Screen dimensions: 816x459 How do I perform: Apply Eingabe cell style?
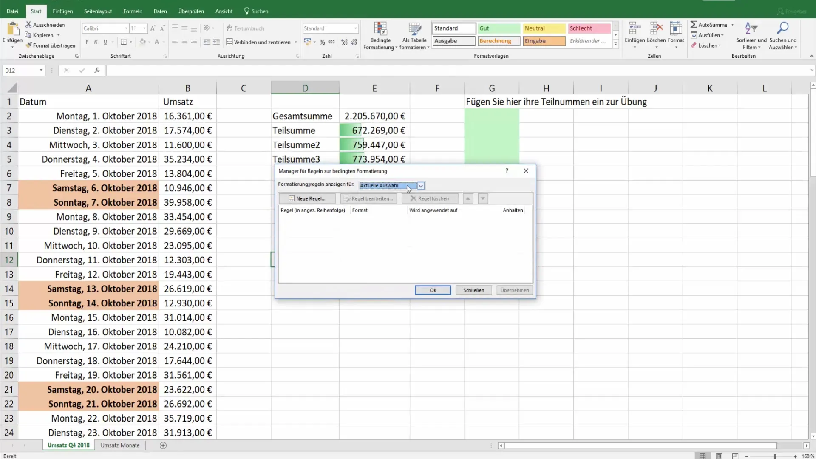(x=544, y=41)
